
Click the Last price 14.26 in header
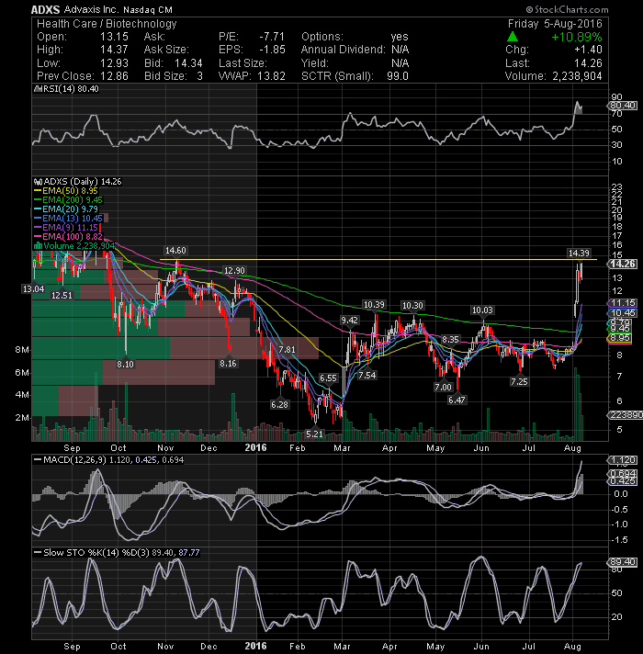[588, 63]
